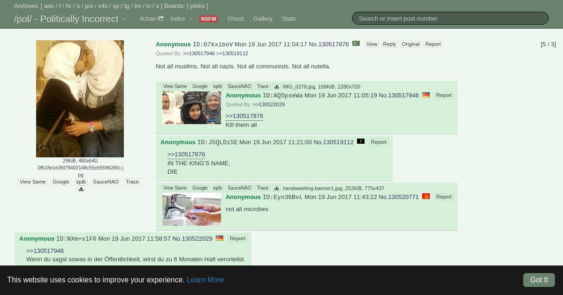This screenshot has width=563, height=295.
Task: Toggle the NSFW badge
Action: [208, 19]
